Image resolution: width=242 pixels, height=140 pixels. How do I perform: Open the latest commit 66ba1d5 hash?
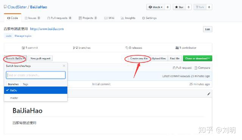coord(185,76)
